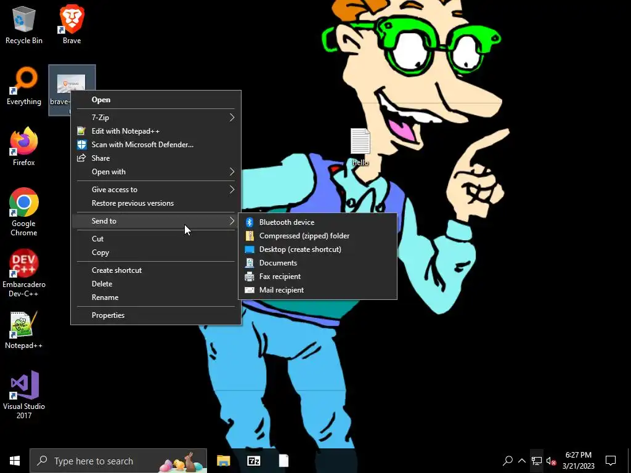Open the blank document taskbar icon
Viewport: 631px width, 473px height.
coord(283,461)
